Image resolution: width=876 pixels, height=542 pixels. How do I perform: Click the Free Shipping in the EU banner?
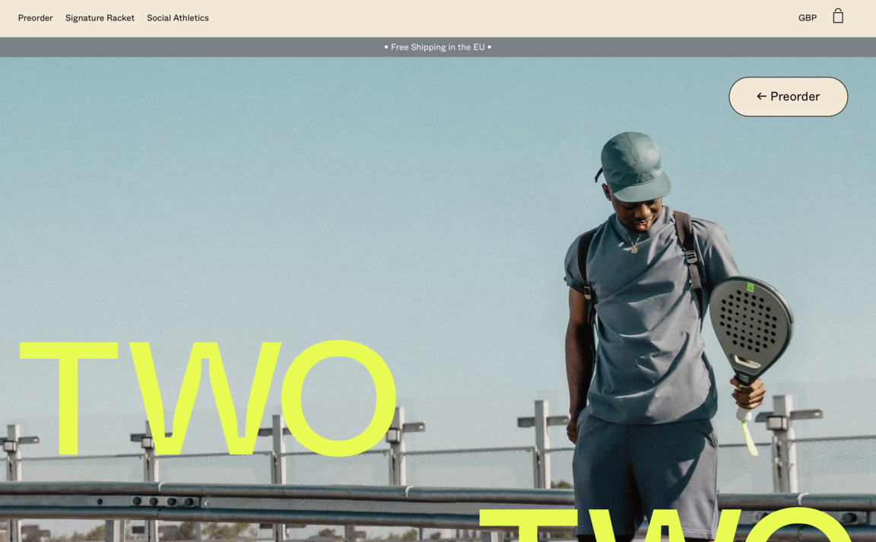(438, 47)
